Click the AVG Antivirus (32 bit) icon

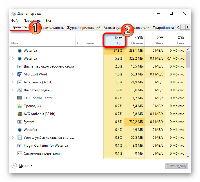point(20,114)
